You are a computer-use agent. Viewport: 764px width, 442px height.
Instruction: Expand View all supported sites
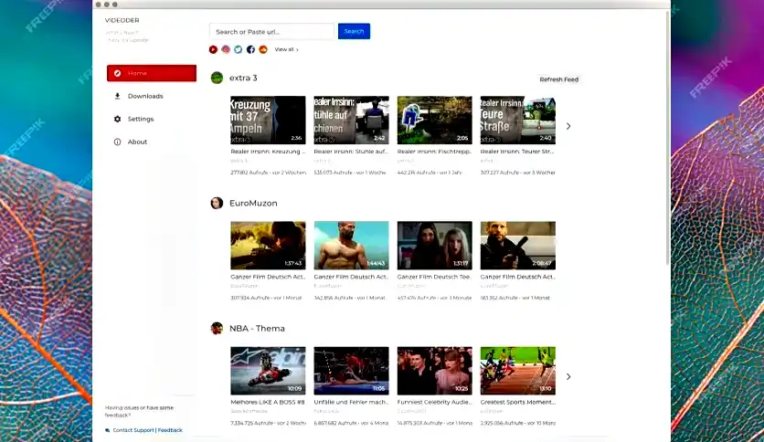click(x=287, y=49)
